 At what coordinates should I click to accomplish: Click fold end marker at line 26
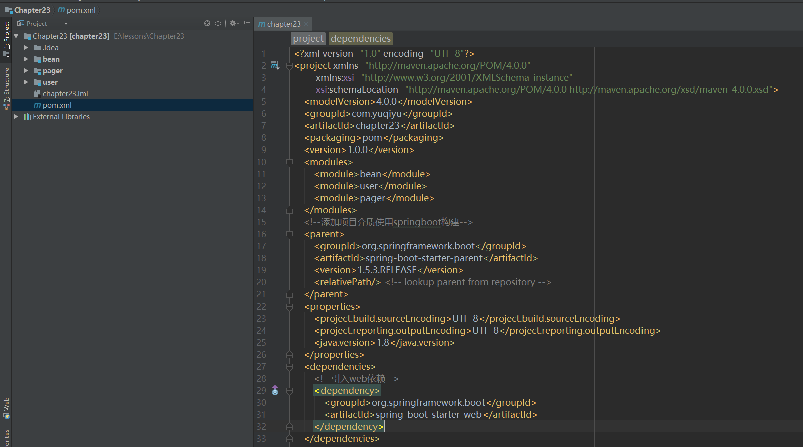[x=289, y=355]
